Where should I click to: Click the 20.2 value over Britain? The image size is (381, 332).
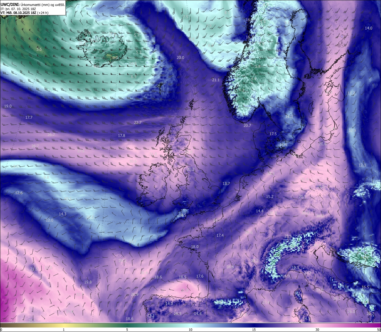pyautogui.click(x=190, y=169)
